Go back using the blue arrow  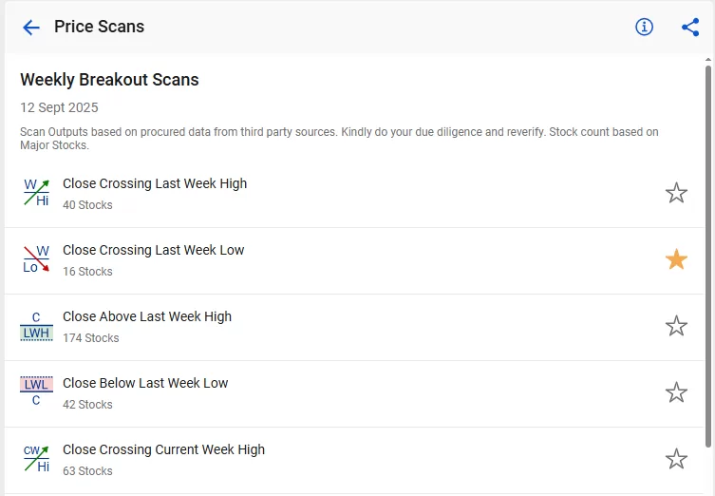coord(31,28)
